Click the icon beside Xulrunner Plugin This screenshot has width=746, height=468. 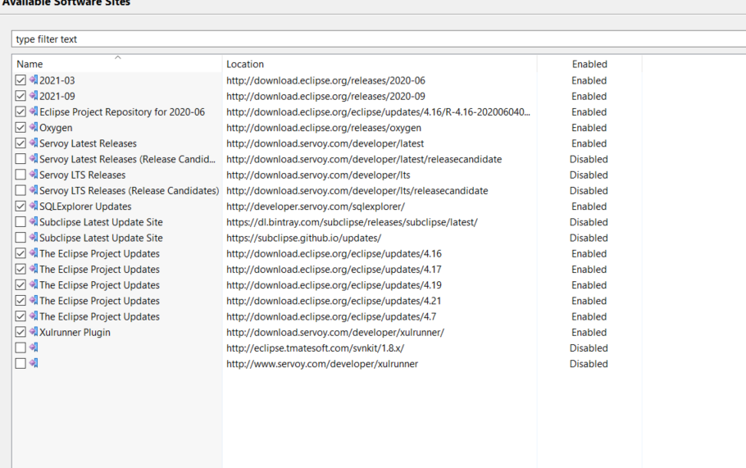[x=34, y=331]
